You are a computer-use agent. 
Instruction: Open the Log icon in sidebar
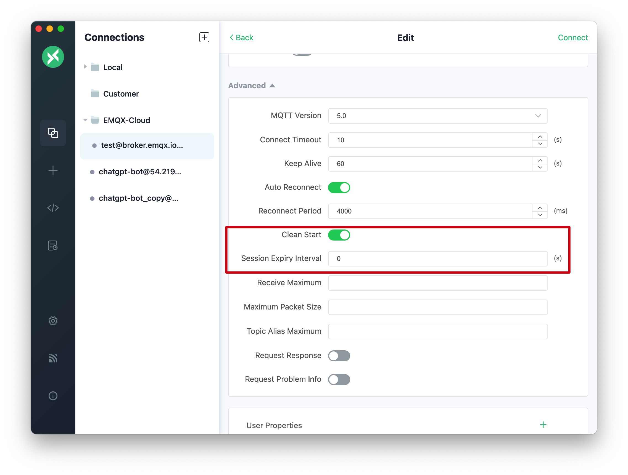(53, 245)
